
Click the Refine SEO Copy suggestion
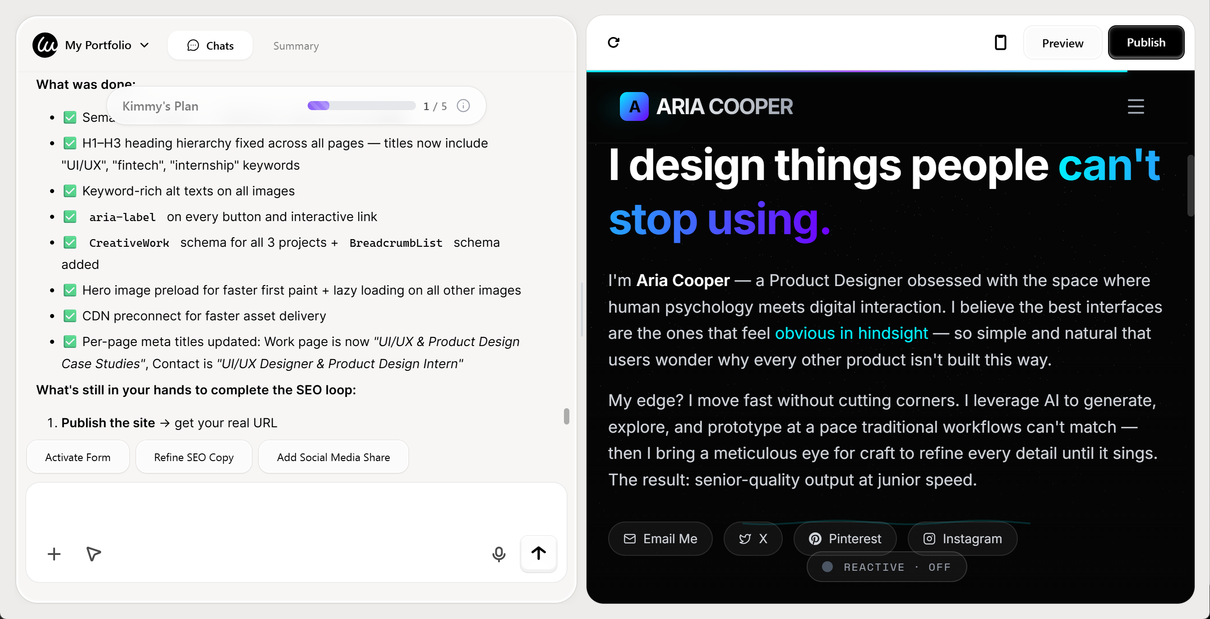point(194,457)
